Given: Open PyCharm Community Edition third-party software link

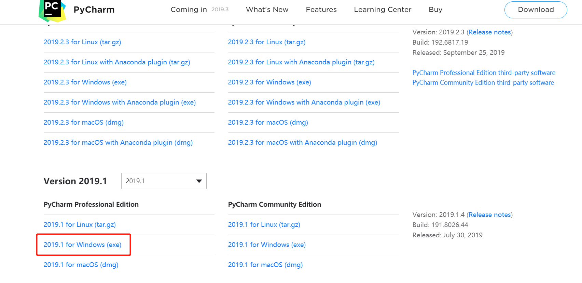Looking at the screenshot, I should coord(483,82).
